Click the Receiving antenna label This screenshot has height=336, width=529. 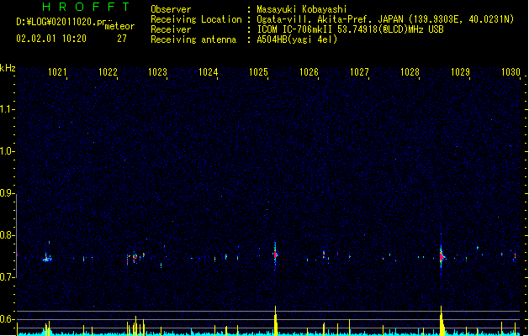[x=193, y=39]
